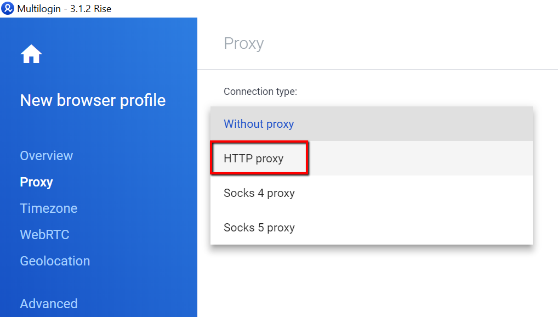
Task: Switch to Timezone settings
Action: 48,208
